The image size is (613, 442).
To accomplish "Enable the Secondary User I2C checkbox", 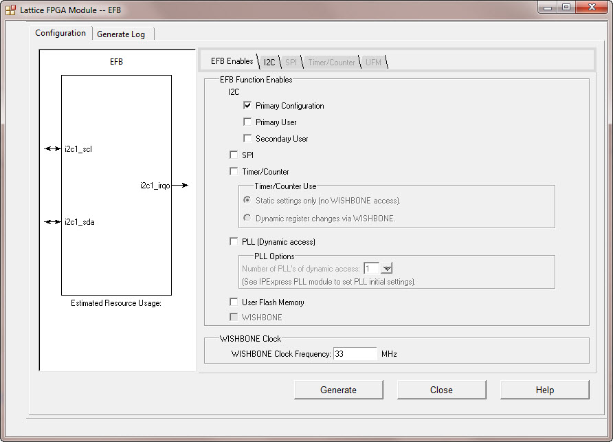I will pyautogui.click(x=247, y=138).
